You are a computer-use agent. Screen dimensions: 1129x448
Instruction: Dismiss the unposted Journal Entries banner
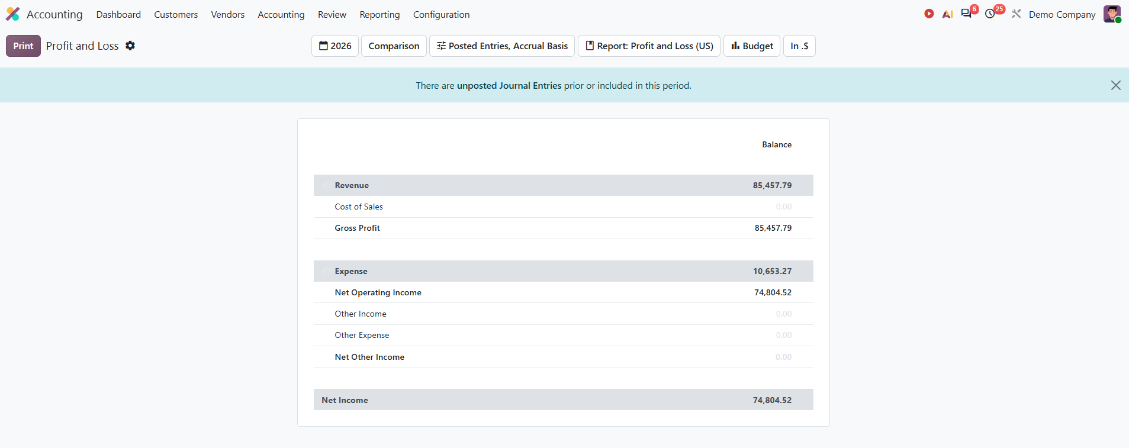tap(1115, 85)
